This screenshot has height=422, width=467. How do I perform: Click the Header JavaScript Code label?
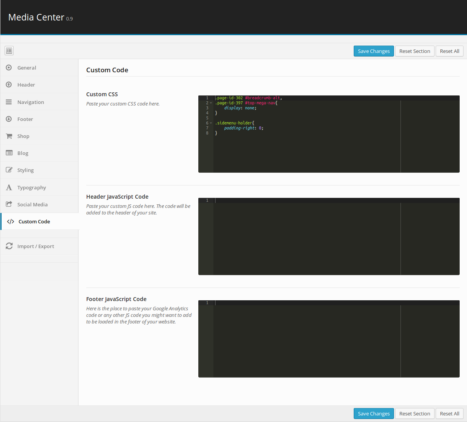point(117,197)
